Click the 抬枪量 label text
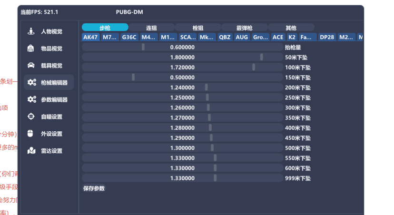394x215 pixels. point(293,48)
